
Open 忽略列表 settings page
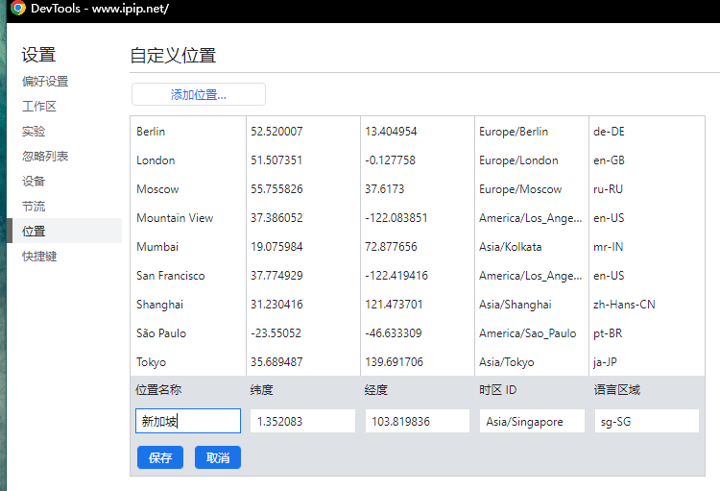(x=45, y=157)
